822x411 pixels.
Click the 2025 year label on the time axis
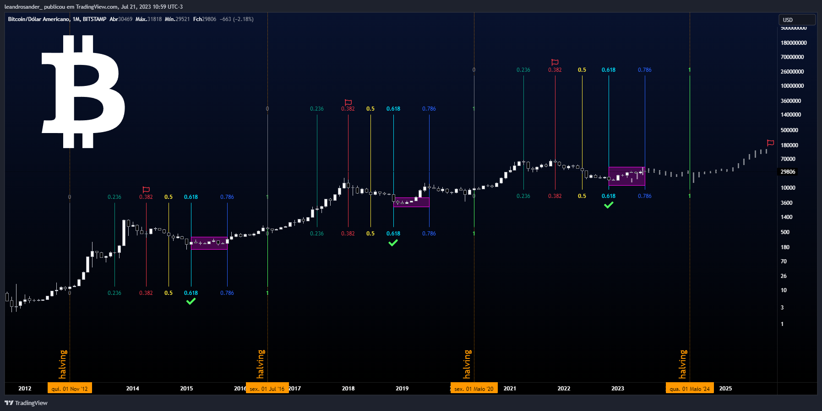(725, 389)
